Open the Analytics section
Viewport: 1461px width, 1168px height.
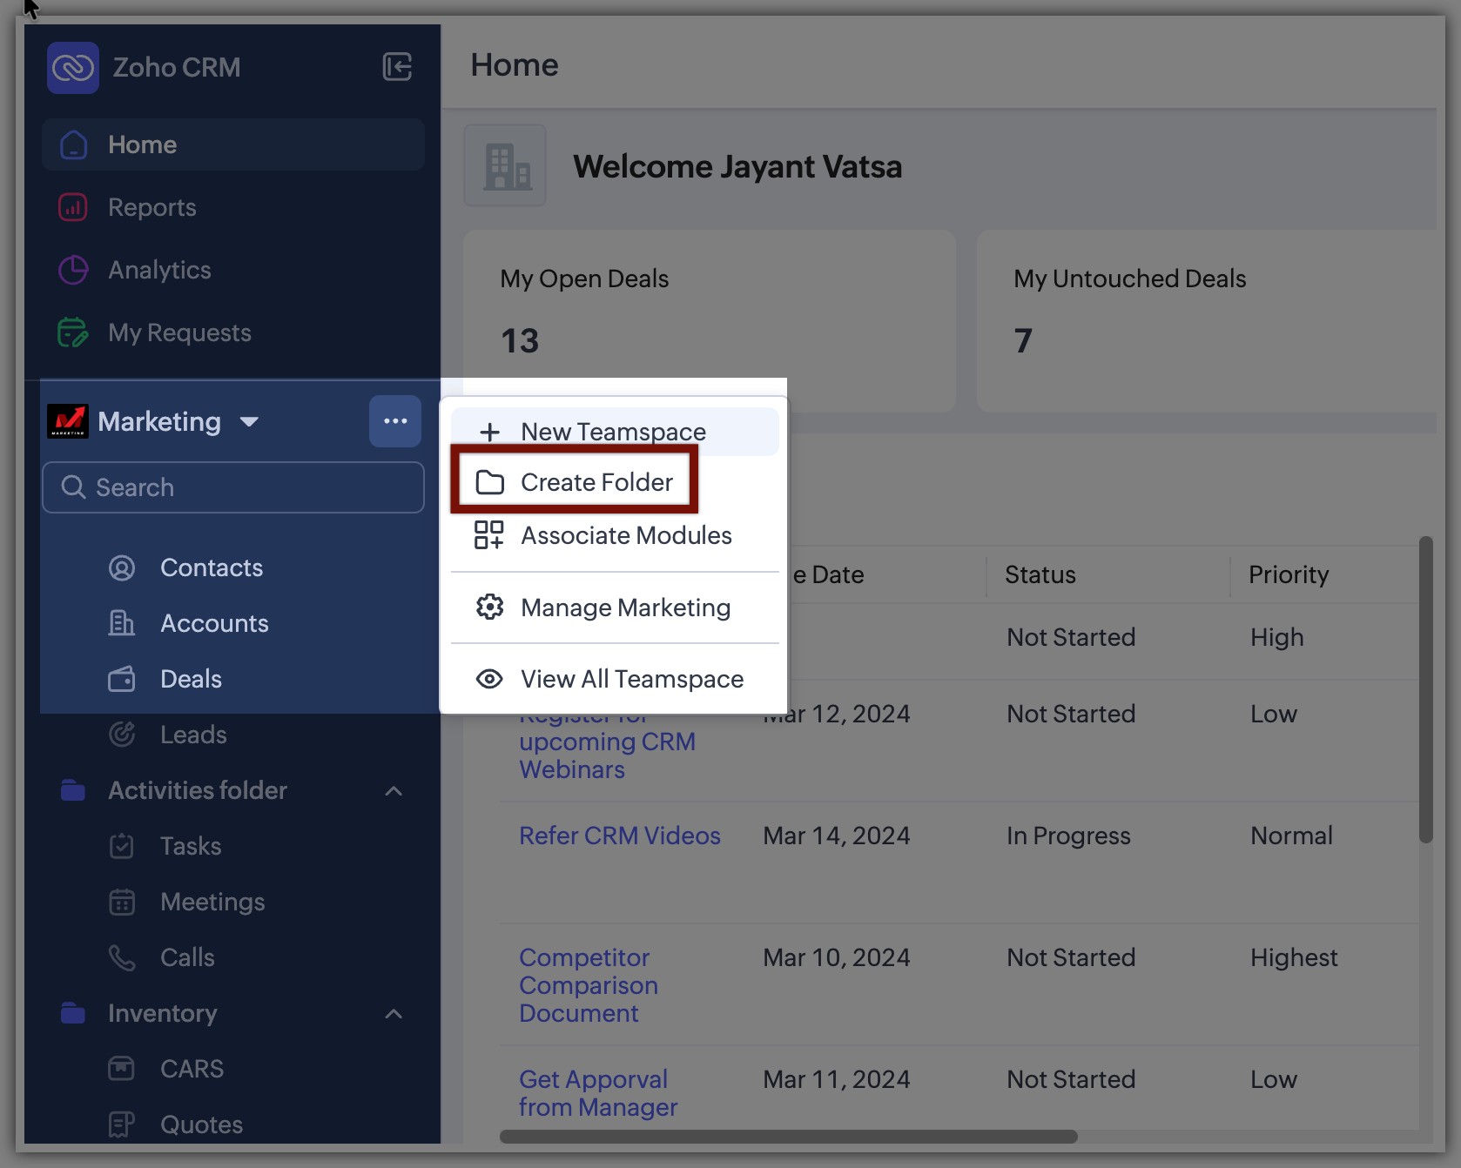coord(159,270)
